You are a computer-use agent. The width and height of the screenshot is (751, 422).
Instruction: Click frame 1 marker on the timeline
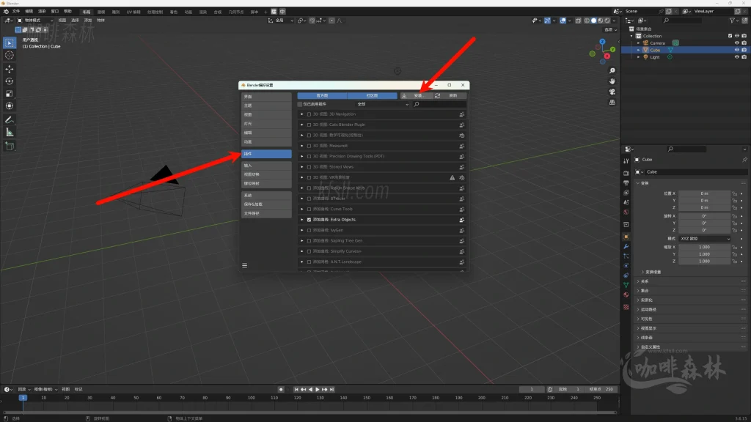tap(23, 398)
